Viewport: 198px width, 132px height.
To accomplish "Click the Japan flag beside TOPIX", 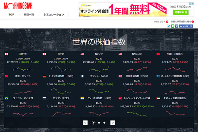I will click(x=44, y=54).
